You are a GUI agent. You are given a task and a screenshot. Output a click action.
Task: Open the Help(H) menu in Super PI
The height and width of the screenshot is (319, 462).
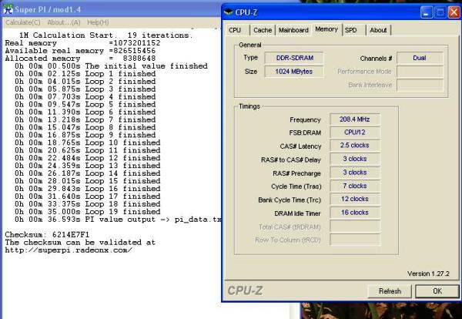pyautogui.click(x=98, y=22)
